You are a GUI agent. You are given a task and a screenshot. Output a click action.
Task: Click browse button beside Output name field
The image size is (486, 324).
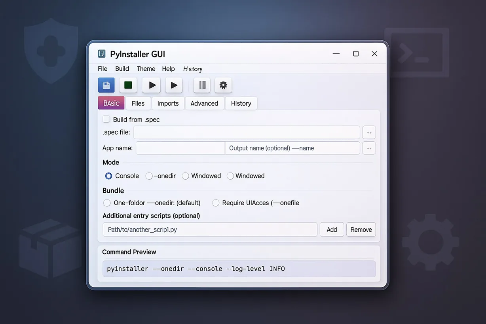coord(369,148)
